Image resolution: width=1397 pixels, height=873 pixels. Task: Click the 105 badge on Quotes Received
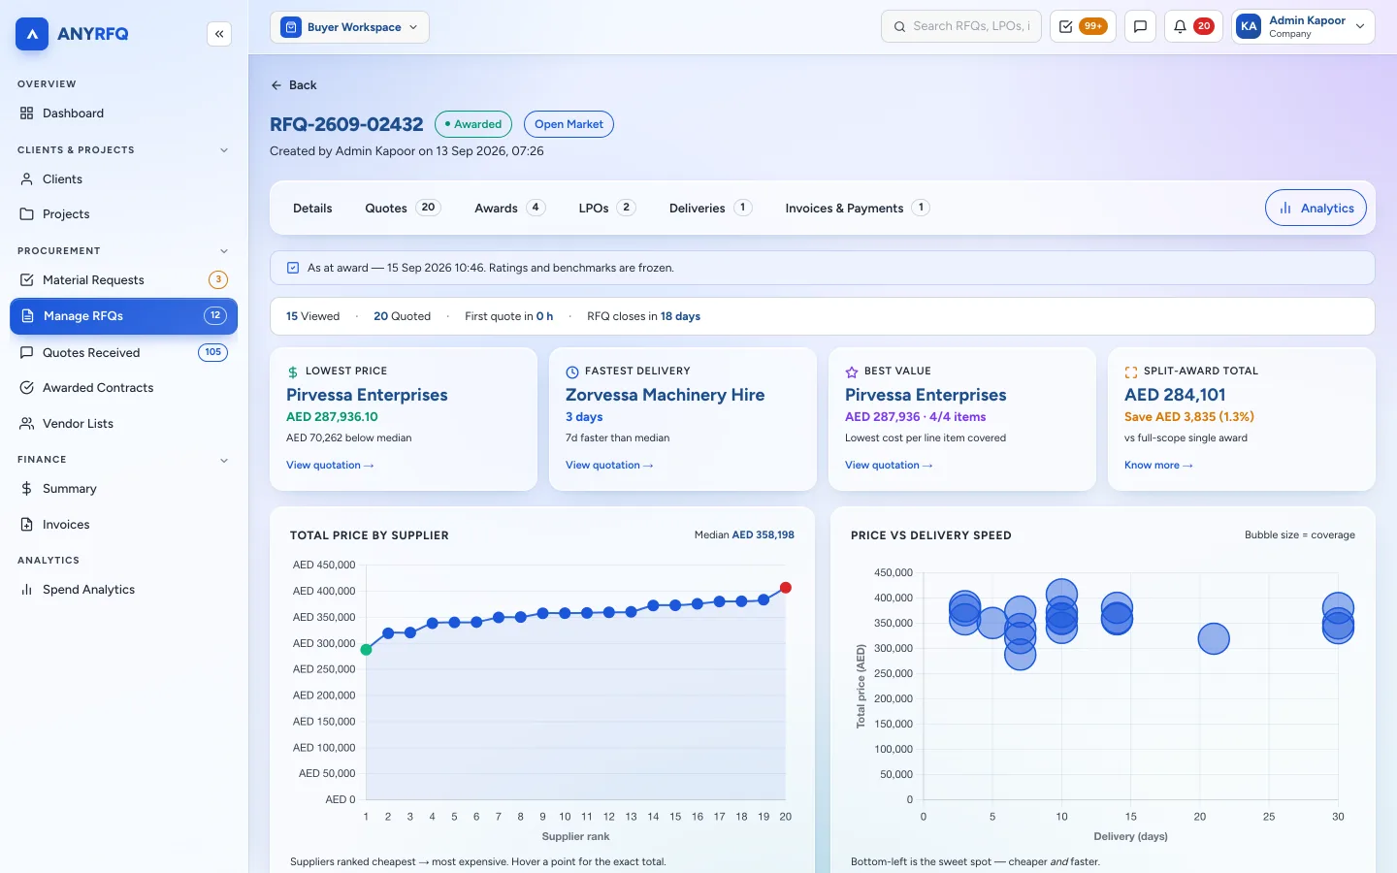[213, 352]
